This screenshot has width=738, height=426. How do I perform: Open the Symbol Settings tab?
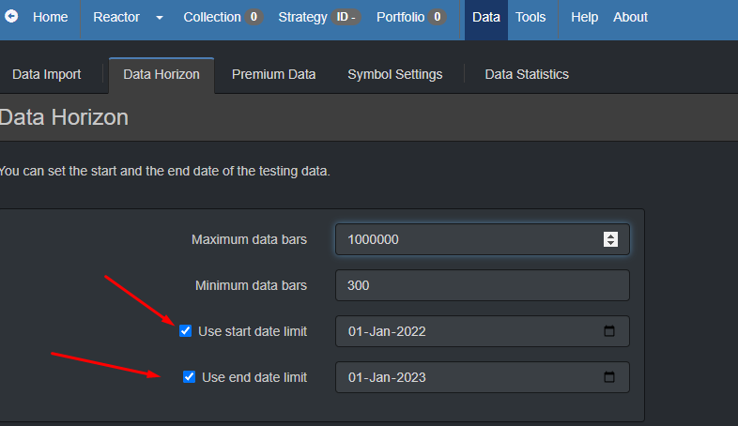point(395,74)
